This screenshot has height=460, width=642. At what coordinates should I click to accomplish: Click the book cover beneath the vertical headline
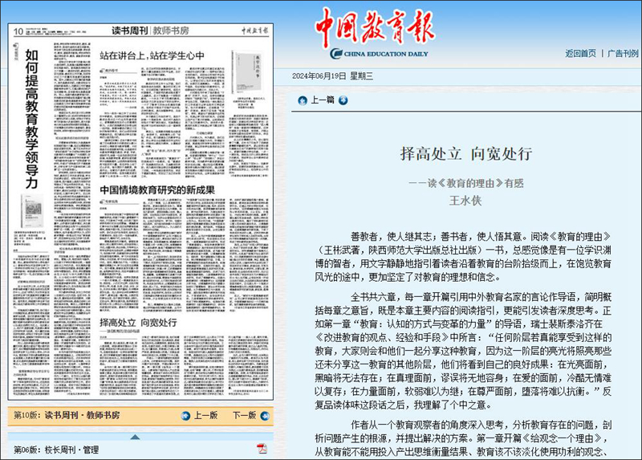point(32,211)
